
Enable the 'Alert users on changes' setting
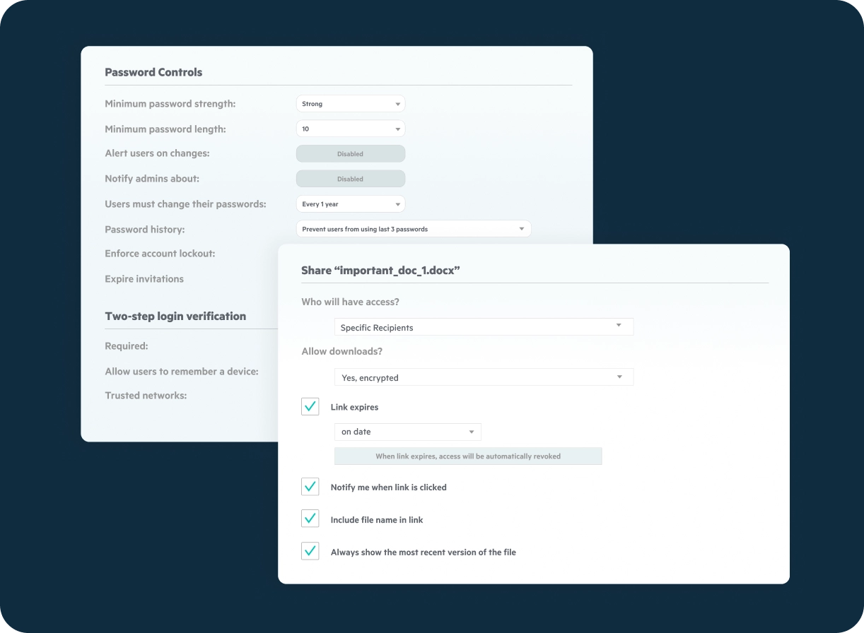350,153
